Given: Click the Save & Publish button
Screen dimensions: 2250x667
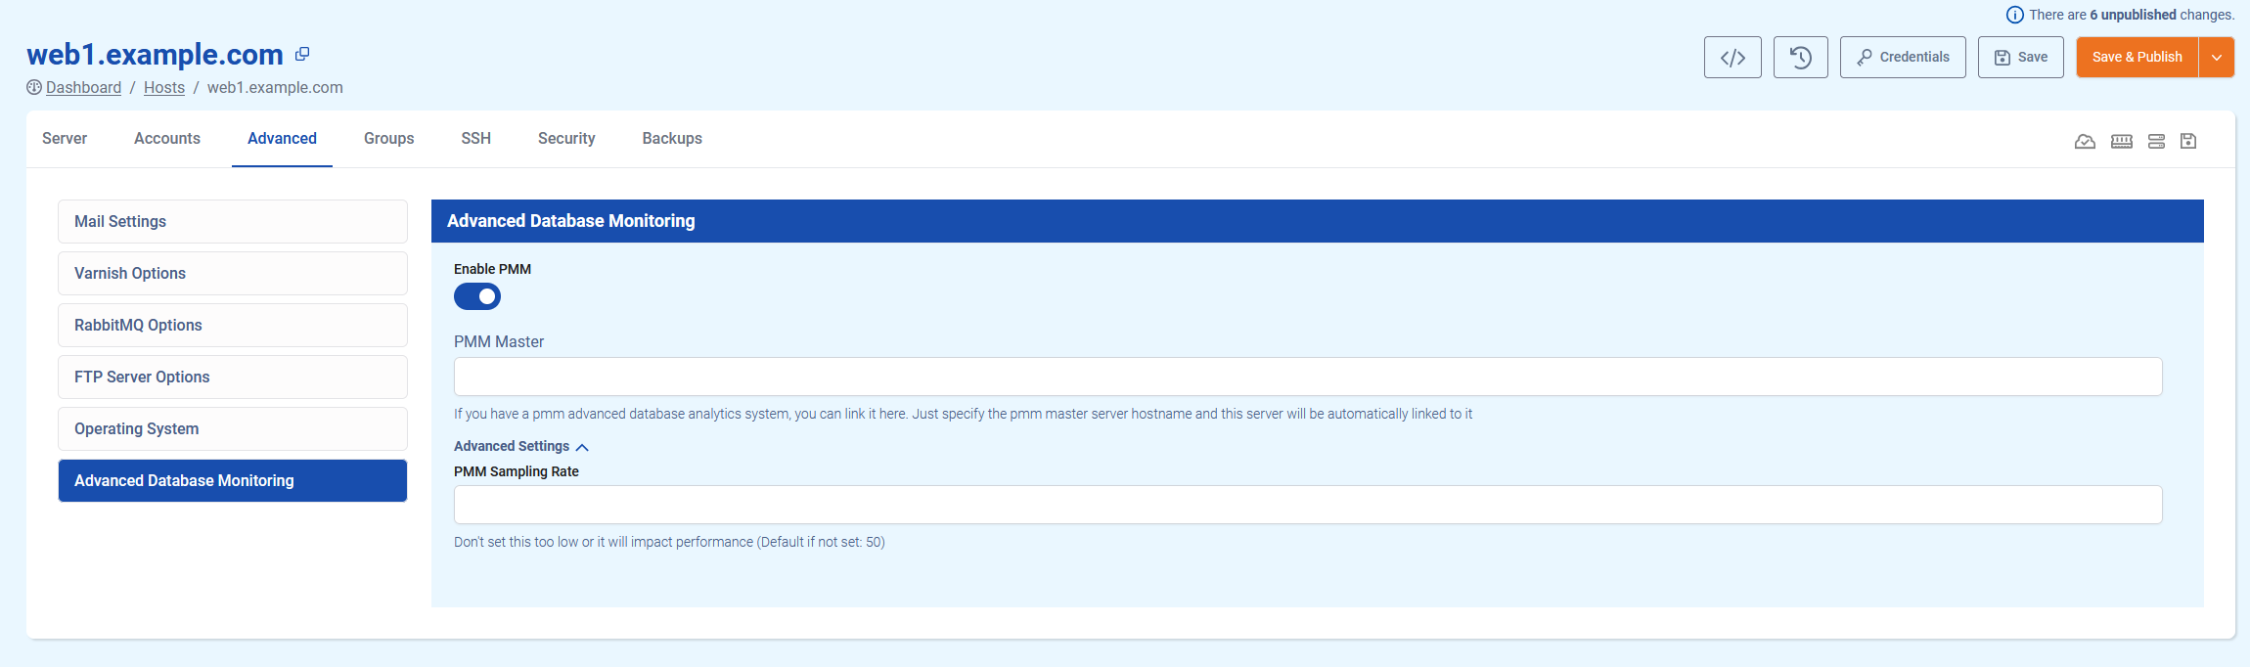Looking at the screenshot, I should 2137,58.
